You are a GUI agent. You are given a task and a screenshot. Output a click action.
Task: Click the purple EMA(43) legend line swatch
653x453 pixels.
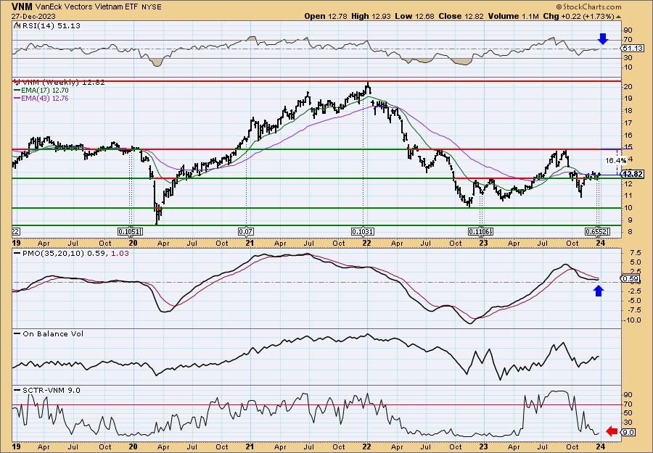17,99
